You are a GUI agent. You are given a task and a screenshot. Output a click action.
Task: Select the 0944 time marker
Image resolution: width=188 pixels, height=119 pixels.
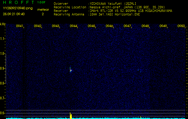tap(74, 26)
